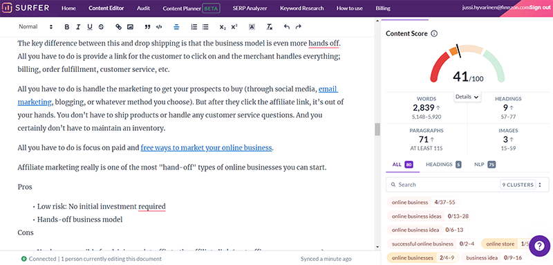Click the underlined word 'required'

tap(151, 206)
